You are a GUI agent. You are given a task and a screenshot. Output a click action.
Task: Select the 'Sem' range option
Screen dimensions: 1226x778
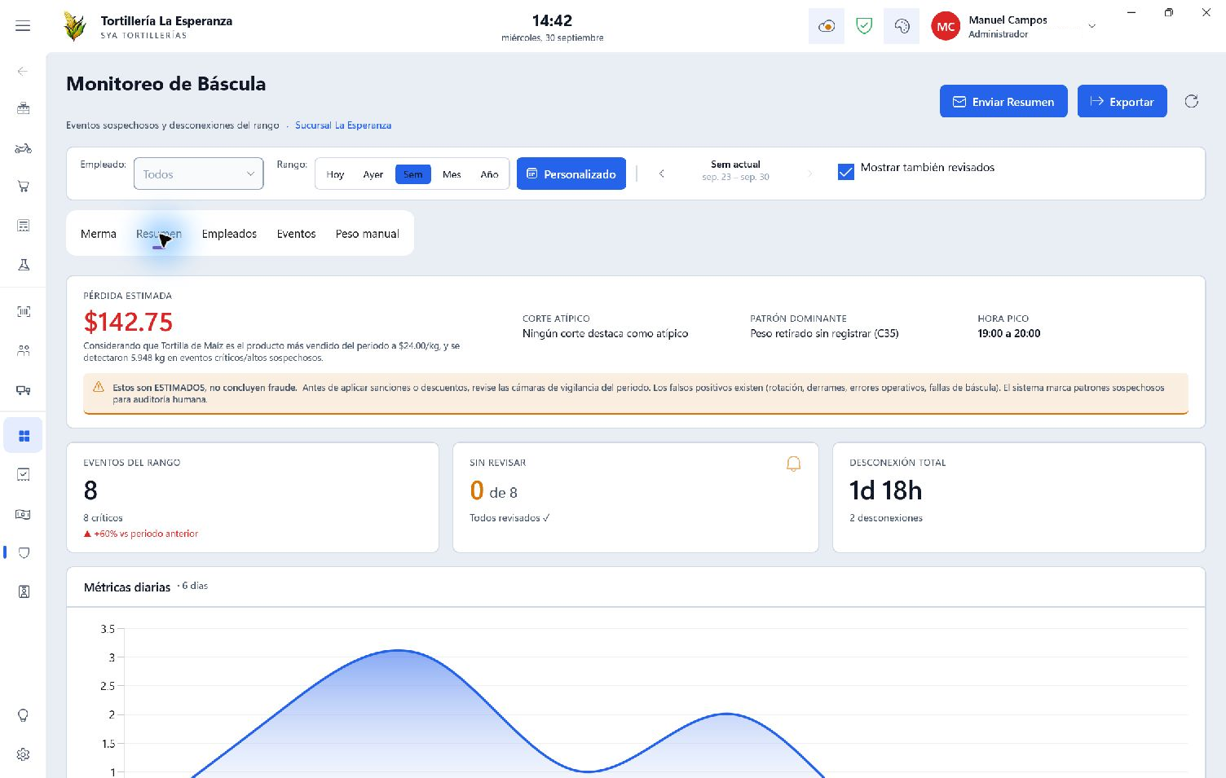tap(413, 174)
